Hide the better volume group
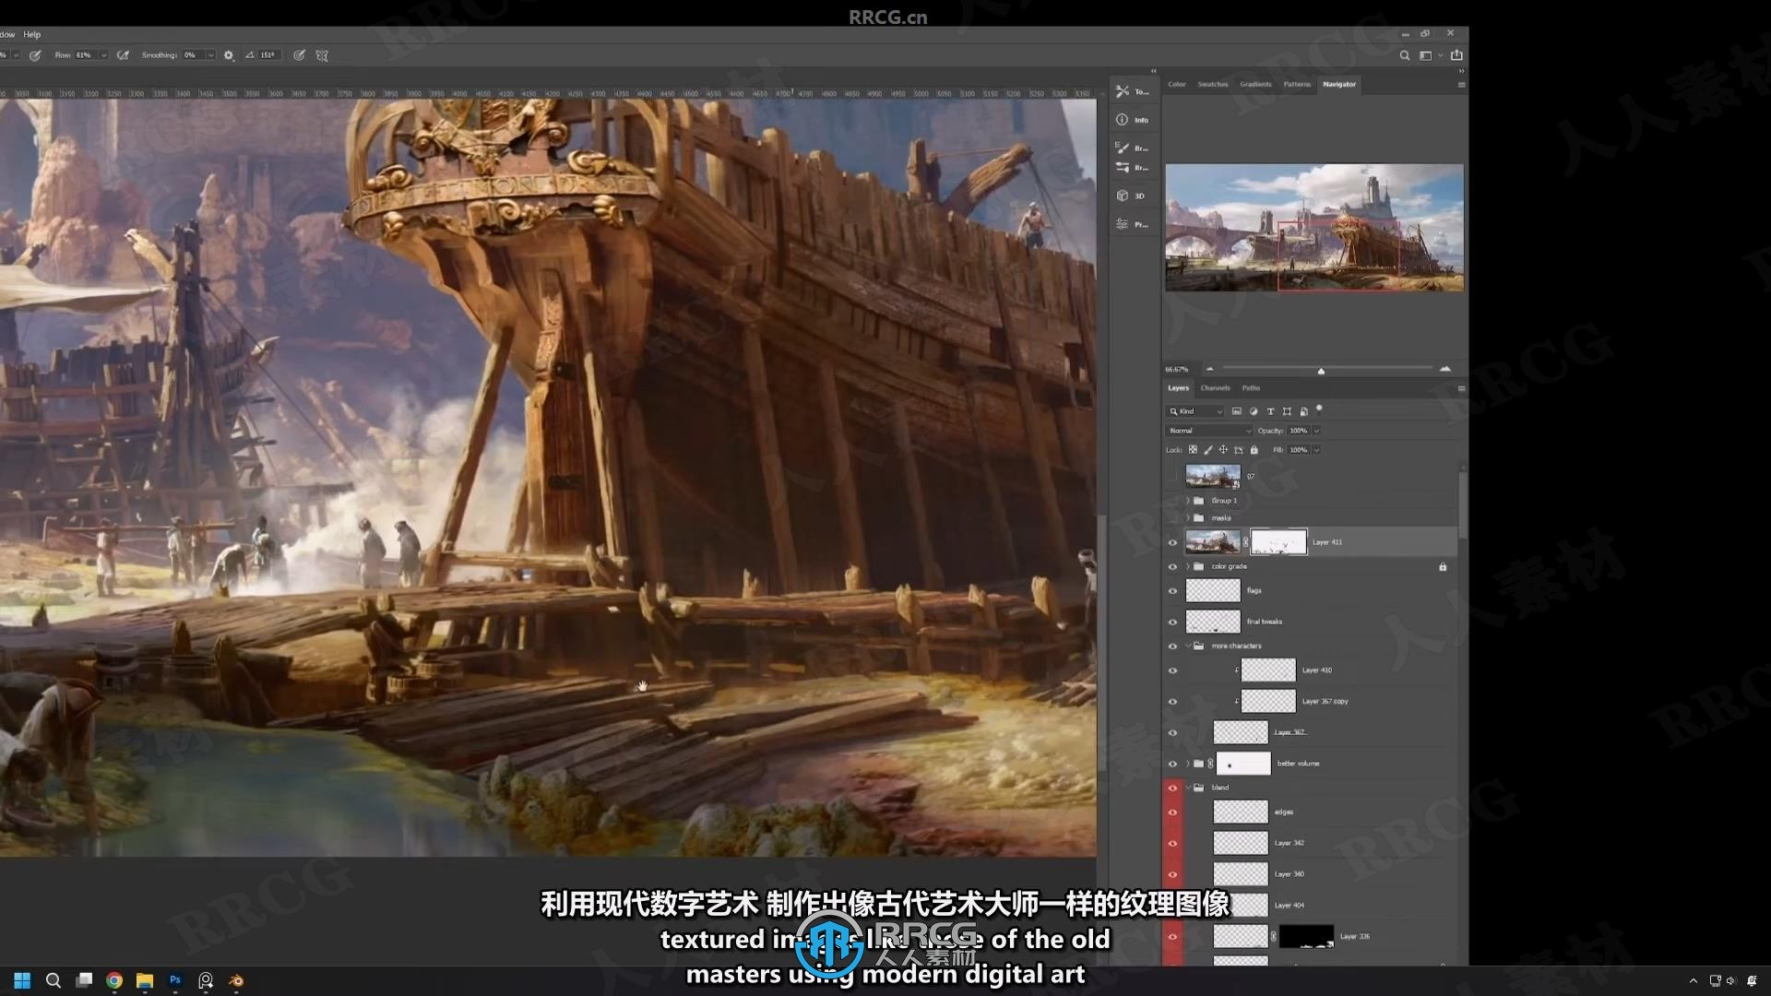The image size is (1771, 996). (x=1172, y=764)
